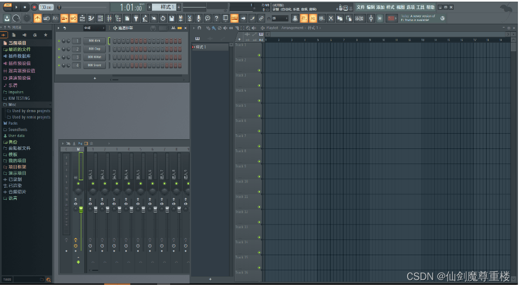
Task: Click the magnet snap icon in playlist toolbar
Action: (x=199, y=28)
